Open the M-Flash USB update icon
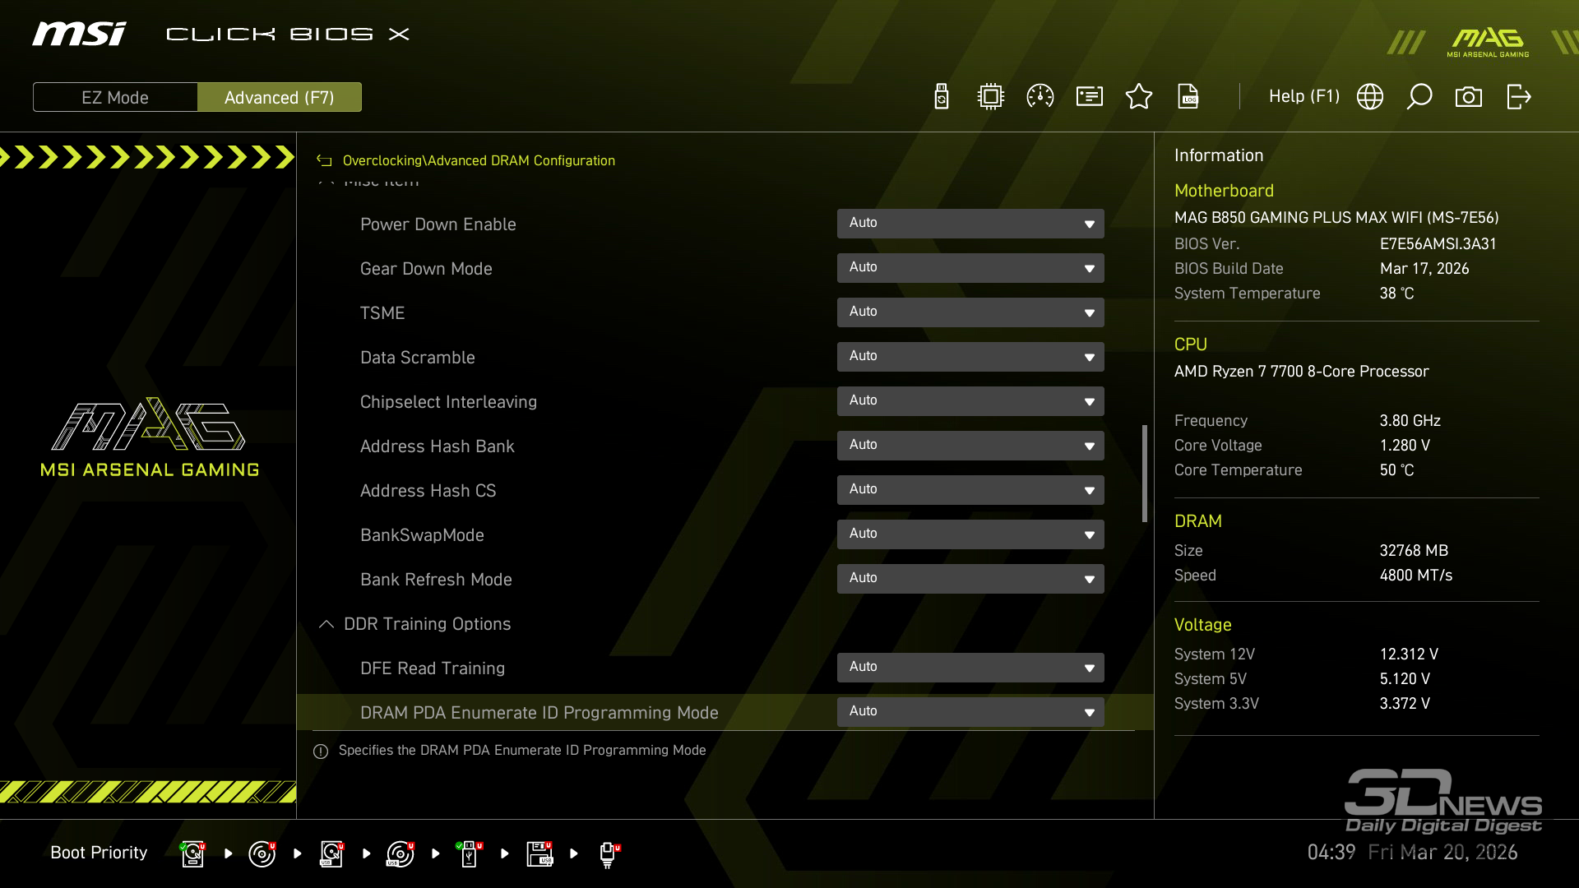This screenshot has height=888, width=1579. (x=942, y=97)
